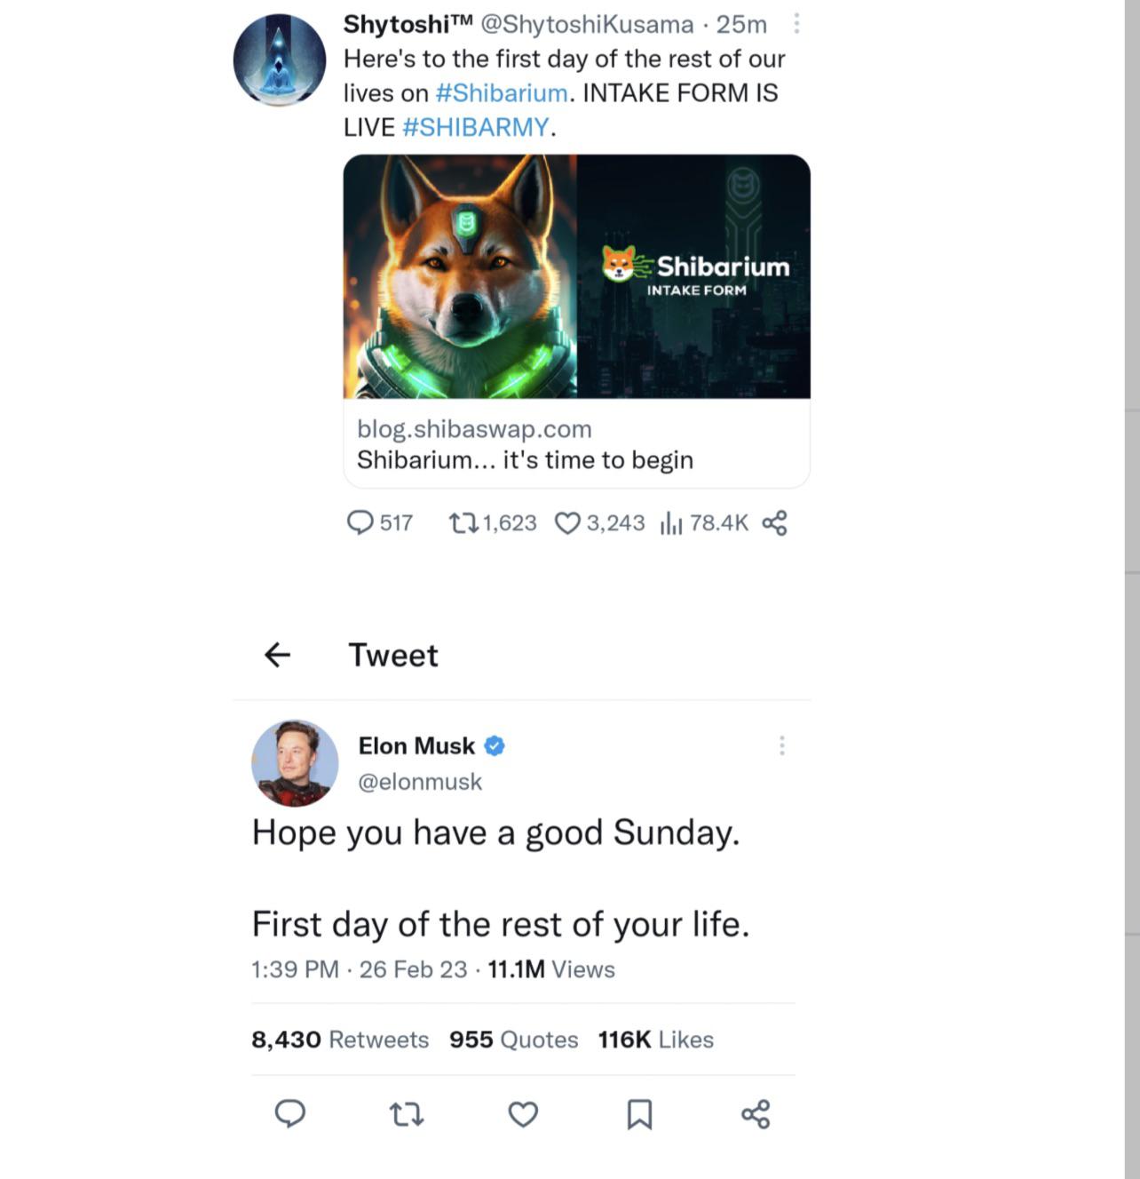Screen dimensions: 1140x1179
Task: Share Elon Musk's tweet
Action: point(756,1114)
